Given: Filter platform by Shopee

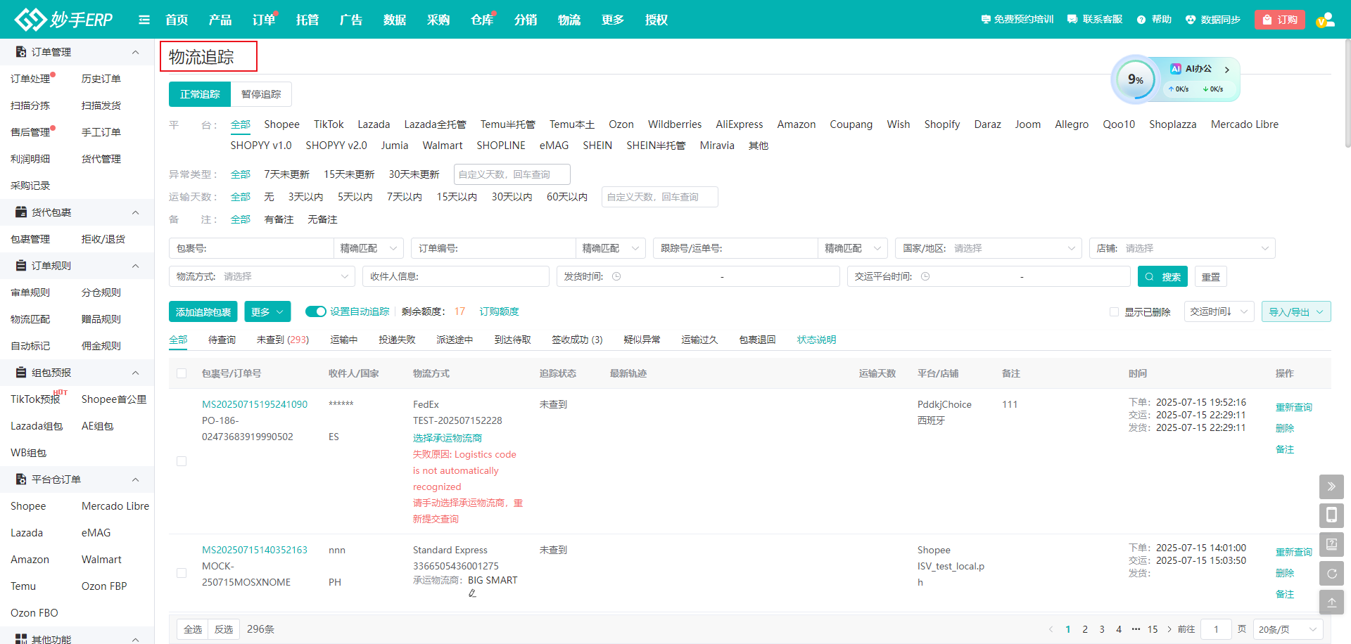Looking at the screenshot, I should [281, 124].
